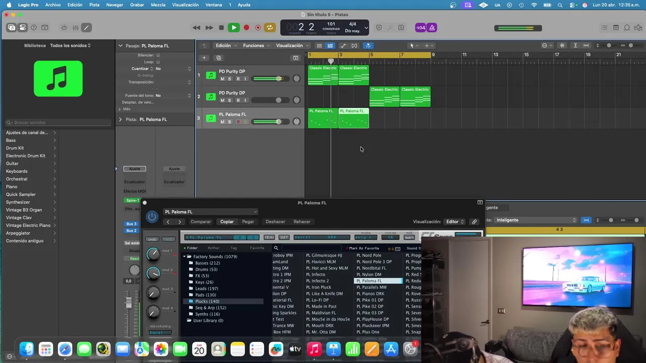Image resolution: width=646 pixels, height=363 pixels.
Task: Open the Note Pads button
Action: 616,28
